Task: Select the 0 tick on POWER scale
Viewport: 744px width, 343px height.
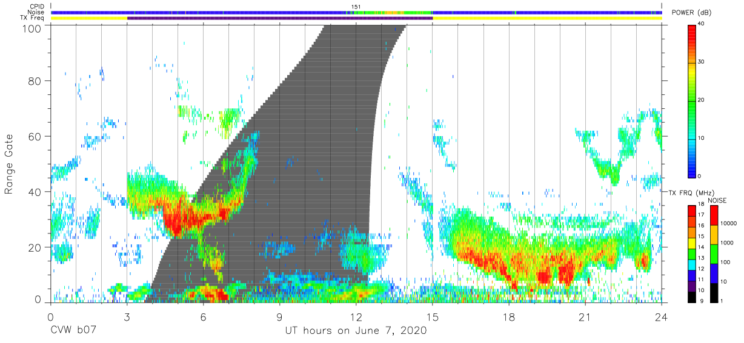Action: coord(700,176)
